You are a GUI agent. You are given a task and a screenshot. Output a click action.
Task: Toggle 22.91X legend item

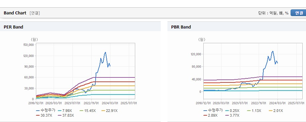[110, 111]
